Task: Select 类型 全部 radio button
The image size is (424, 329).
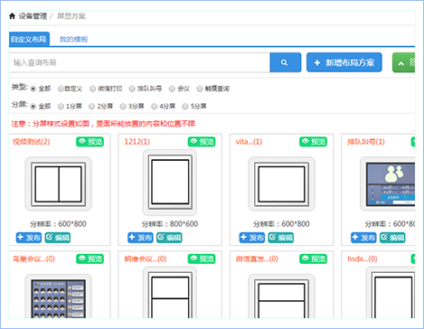Action: 33,89
